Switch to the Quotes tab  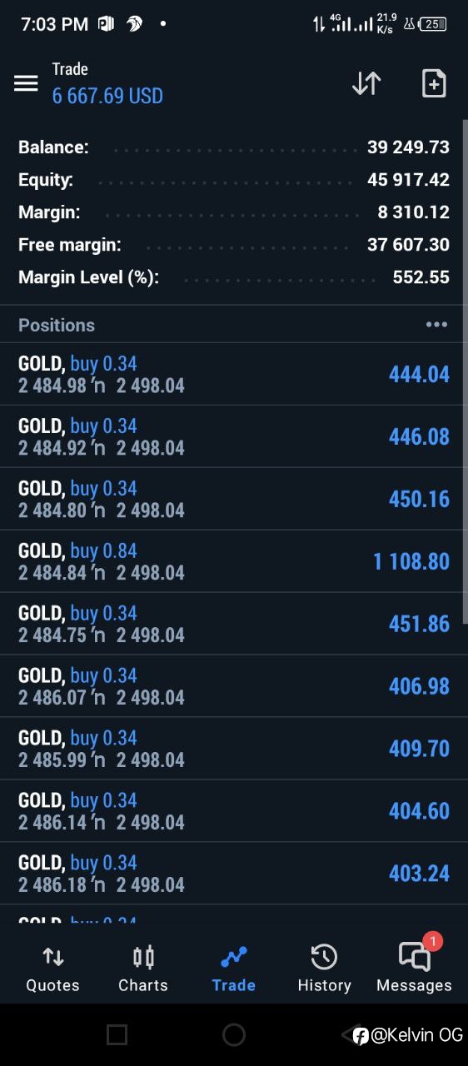[52, 969]
